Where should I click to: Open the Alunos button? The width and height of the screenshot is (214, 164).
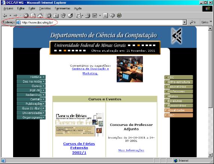(179, 96)
